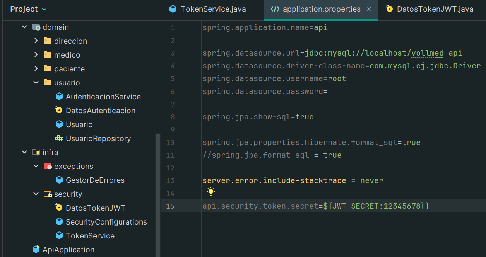Click the TokenService.java tab icon
Image resolution: width=486 pixels, height=257 pixels.
(x=173, y=9)
